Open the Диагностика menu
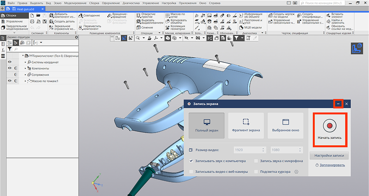 131,3
